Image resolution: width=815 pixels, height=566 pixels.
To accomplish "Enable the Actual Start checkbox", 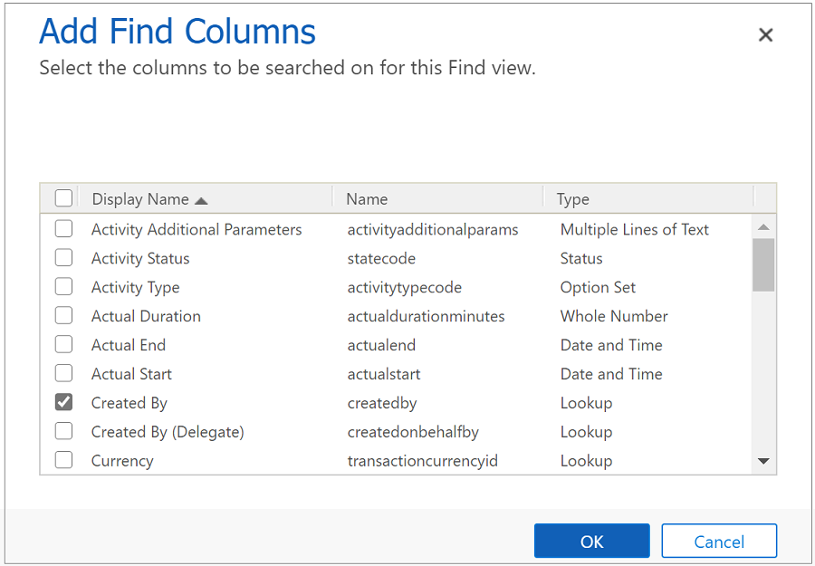I will pyautogui.click(x=64, y=374).
